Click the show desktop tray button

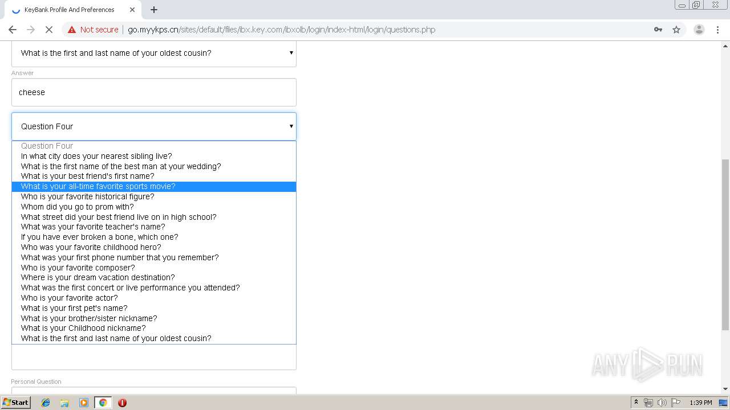click(x=724, y=403)
